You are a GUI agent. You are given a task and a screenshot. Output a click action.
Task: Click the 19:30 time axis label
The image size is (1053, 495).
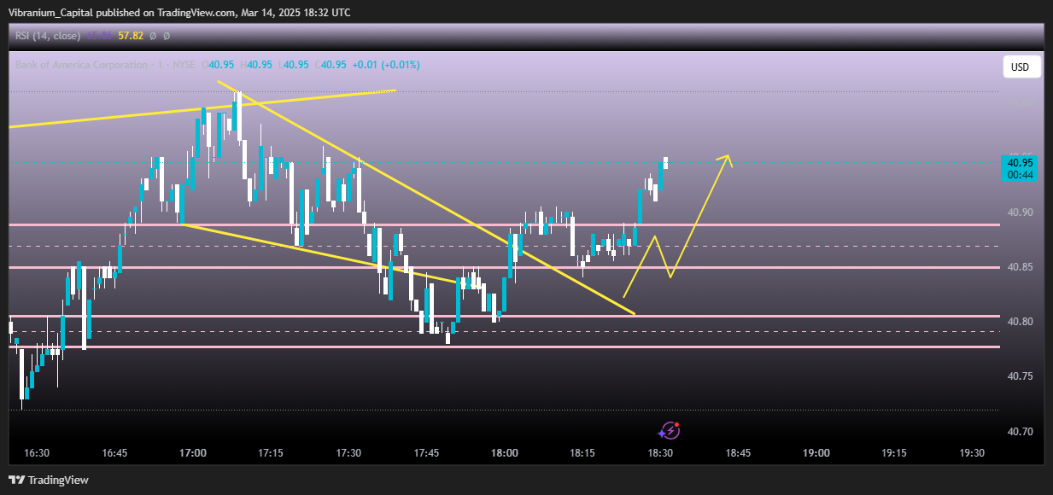972,453
